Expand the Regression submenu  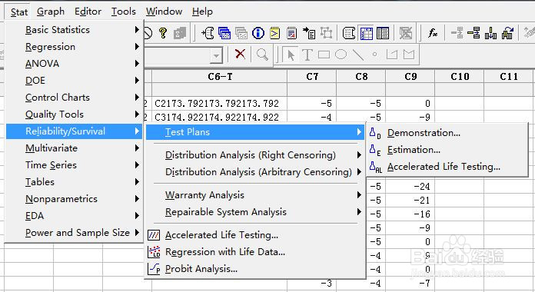point(74,47)
